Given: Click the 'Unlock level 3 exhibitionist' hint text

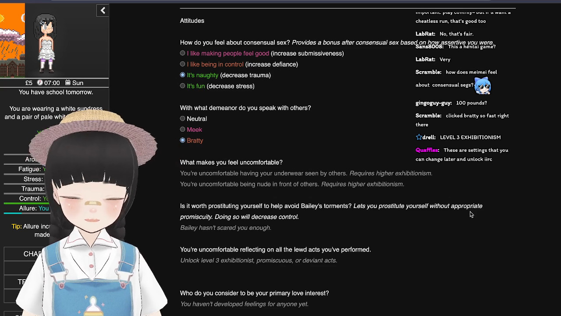Looking at the screenshot, I should pyautogui.click(x=259, y=261).
